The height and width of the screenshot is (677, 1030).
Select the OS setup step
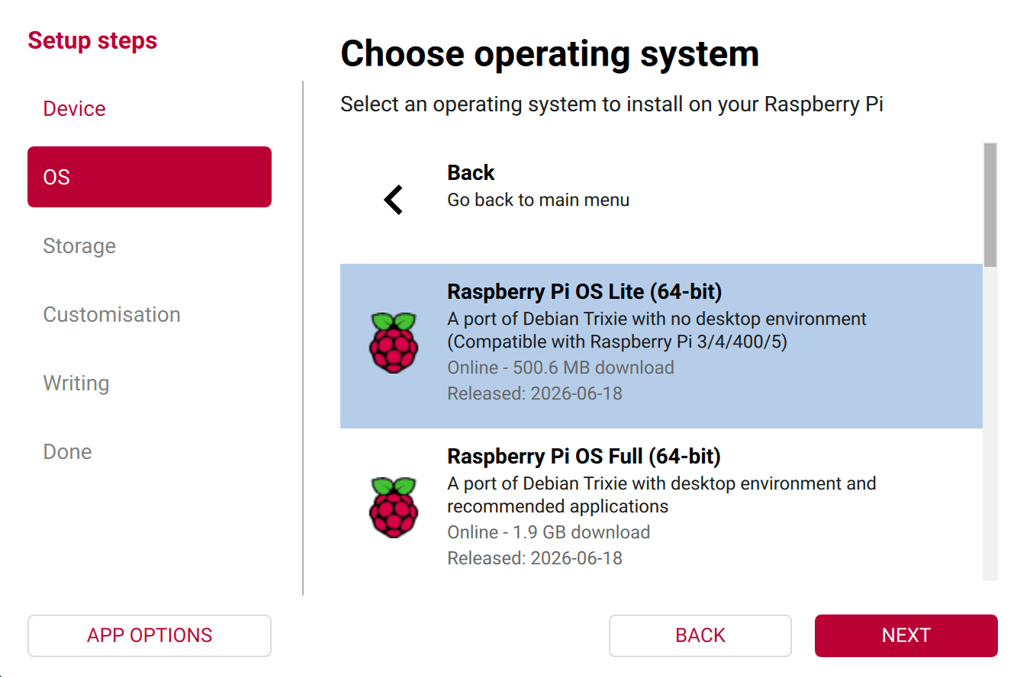tap(150, 177)
